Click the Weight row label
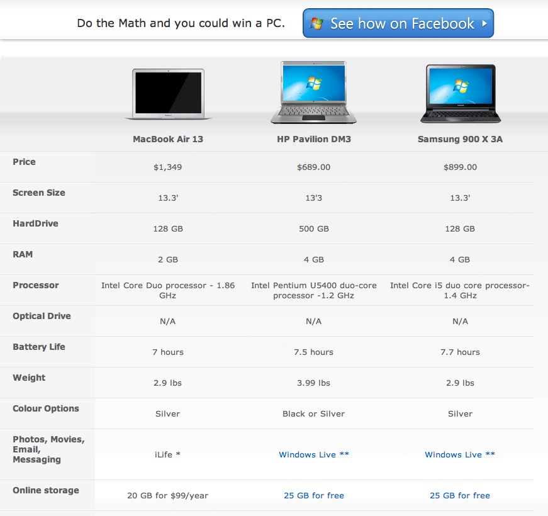 29,378
